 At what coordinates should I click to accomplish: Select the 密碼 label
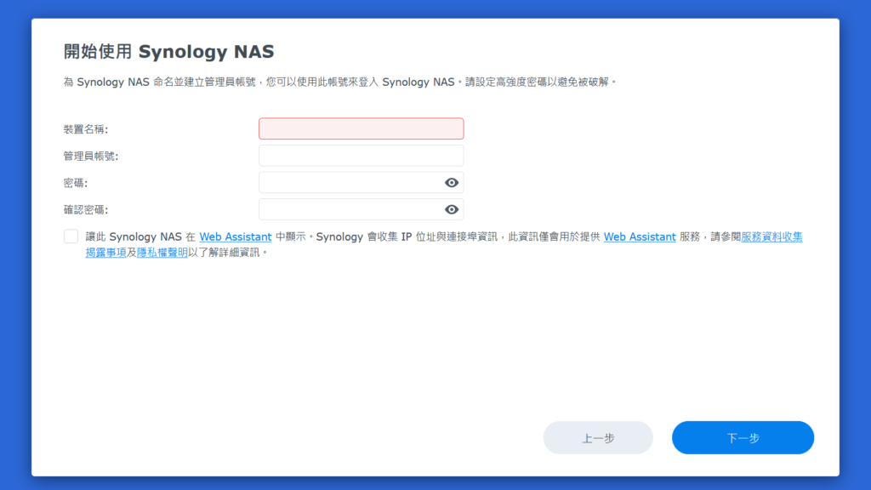click(76, 184)
